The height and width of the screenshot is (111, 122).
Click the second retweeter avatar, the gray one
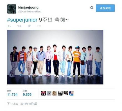coord(49,93)
